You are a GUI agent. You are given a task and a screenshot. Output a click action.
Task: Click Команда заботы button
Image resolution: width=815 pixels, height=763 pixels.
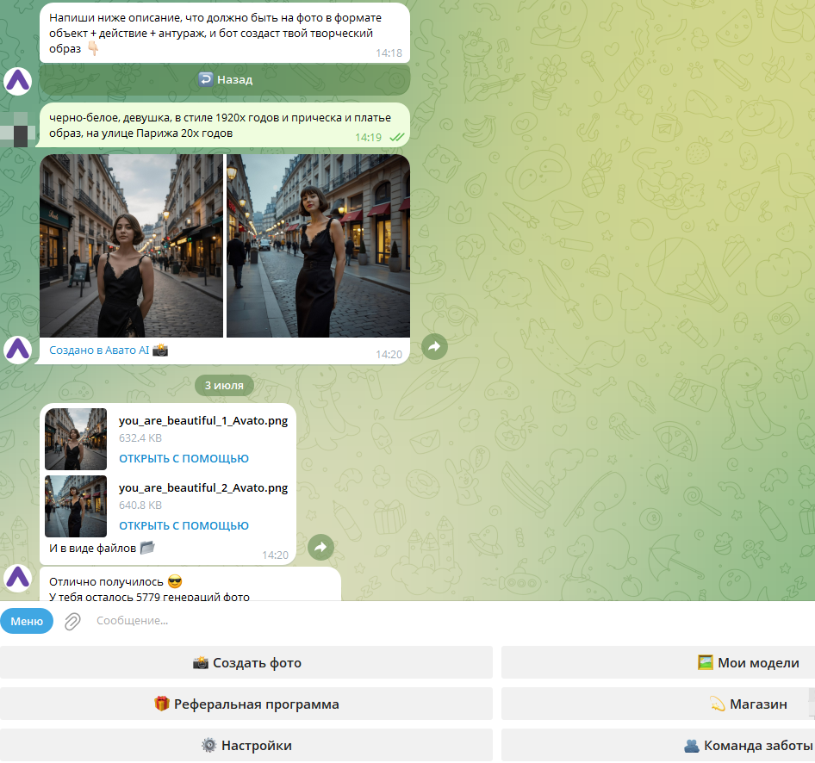point(658,746)
